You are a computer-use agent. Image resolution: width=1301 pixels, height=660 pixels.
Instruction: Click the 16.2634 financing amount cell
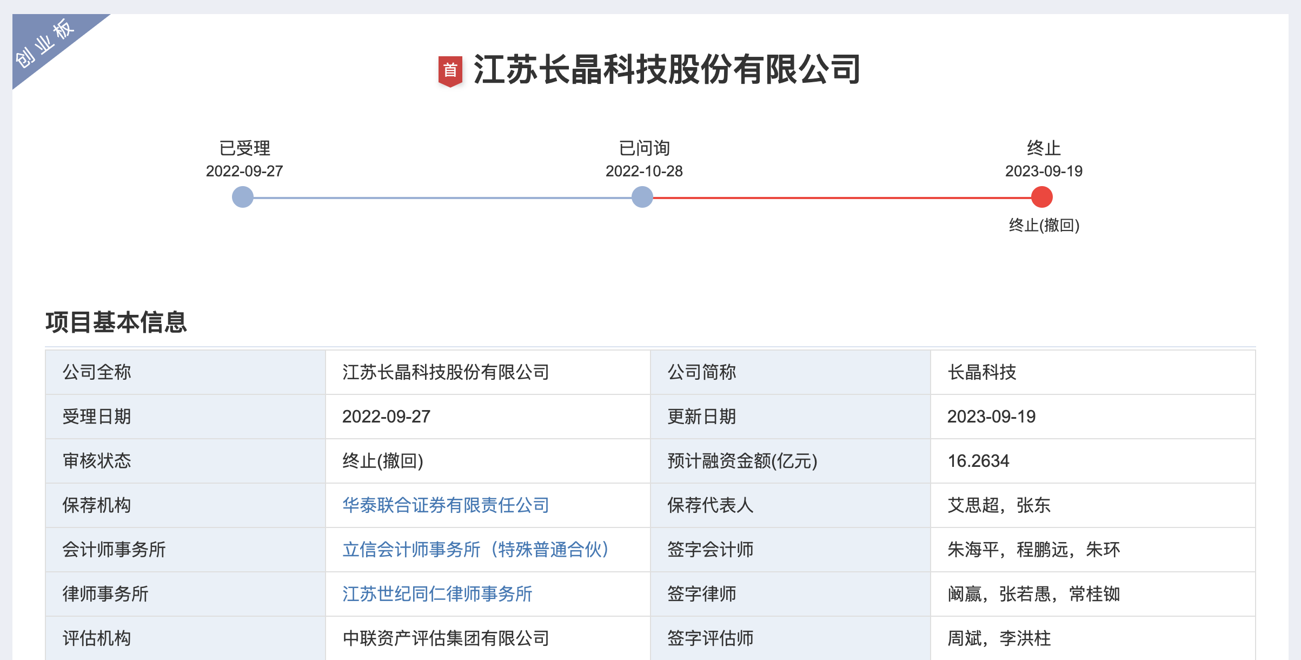point(978,461)
